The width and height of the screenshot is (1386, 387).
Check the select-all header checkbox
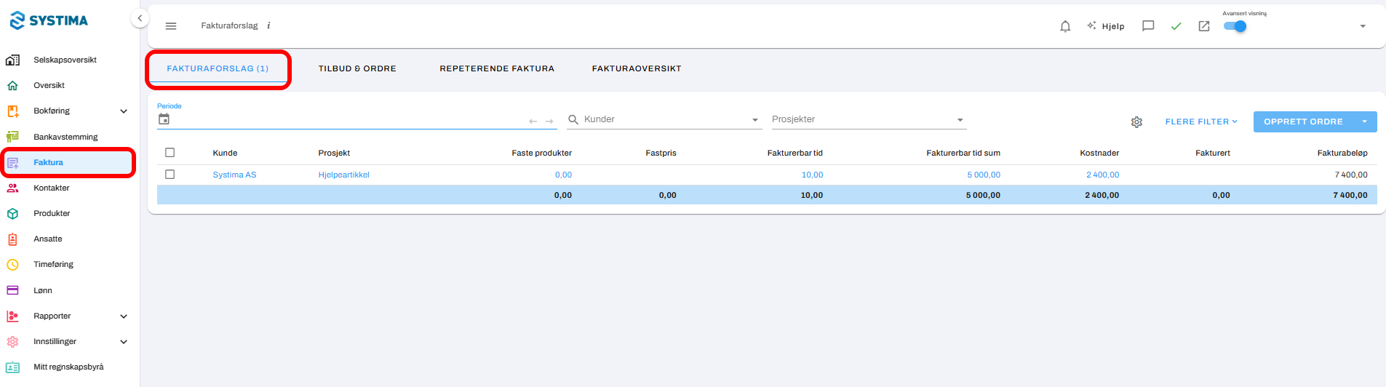[x=170, y=153]
